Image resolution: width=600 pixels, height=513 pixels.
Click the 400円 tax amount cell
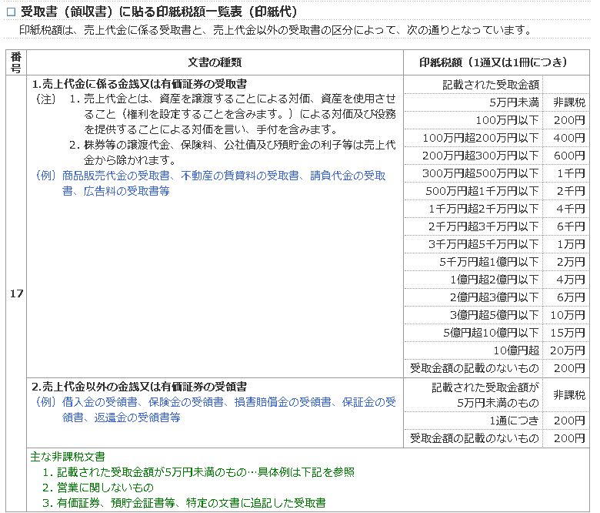[x=568, y=138]
